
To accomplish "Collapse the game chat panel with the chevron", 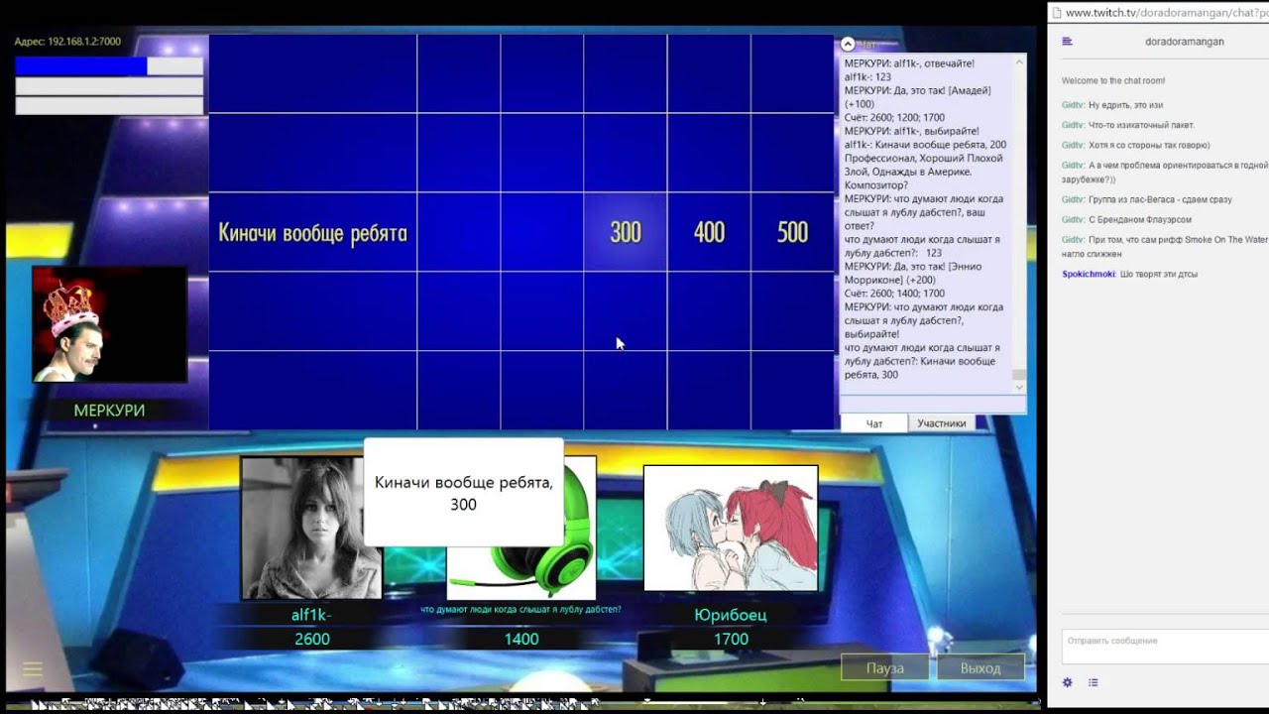I will [x=848, y=44].
